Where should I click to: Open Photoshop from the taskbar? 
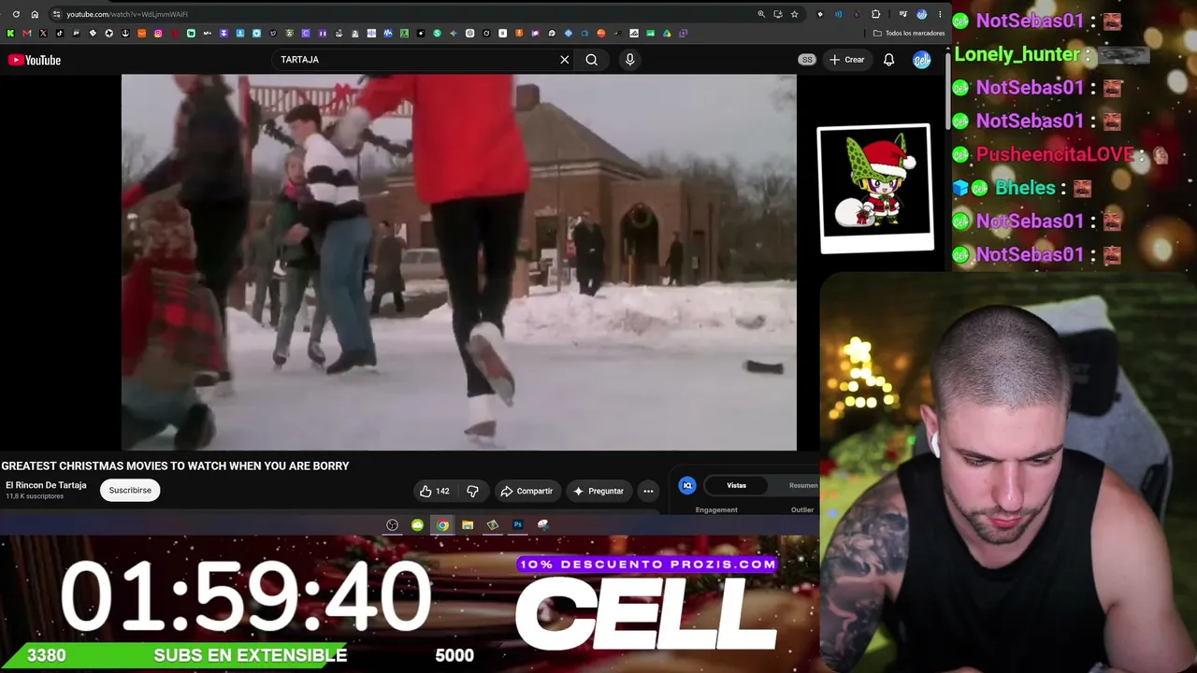(518, 525)
